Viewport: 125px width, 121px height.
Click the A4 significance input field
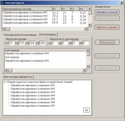pos(86,43)
